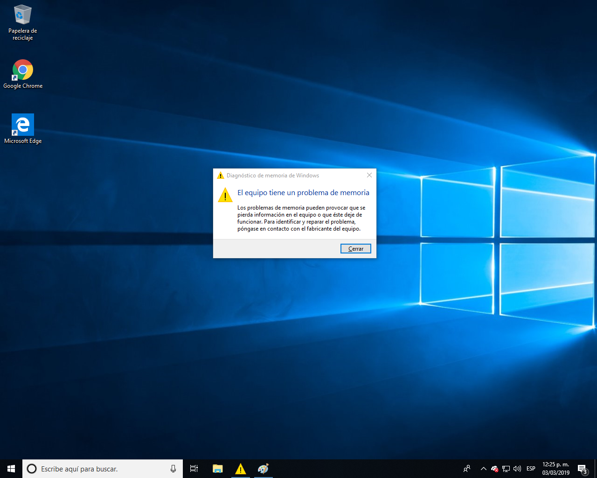597x478 pixels.
Task: Open the Windows Start menu
Action: click(11, 469)
